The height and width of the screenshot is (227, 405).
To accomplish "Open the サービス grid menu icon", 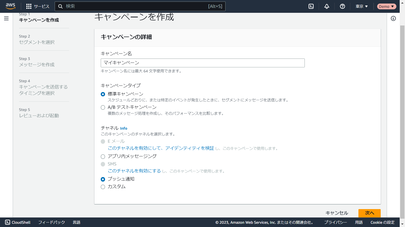I will click(29, 6).
